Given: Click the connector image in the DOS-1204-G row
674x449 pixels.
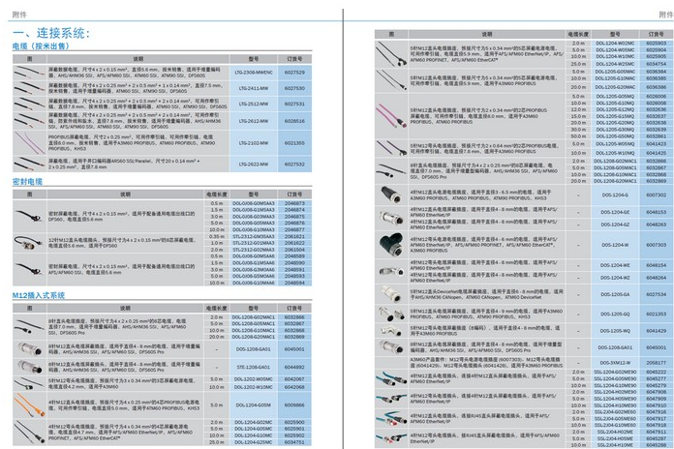Looking at the screenshot, I should point(393,195).
